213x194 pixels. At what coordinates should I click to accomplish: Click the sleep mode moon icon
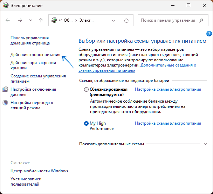[x=5, y=103]
